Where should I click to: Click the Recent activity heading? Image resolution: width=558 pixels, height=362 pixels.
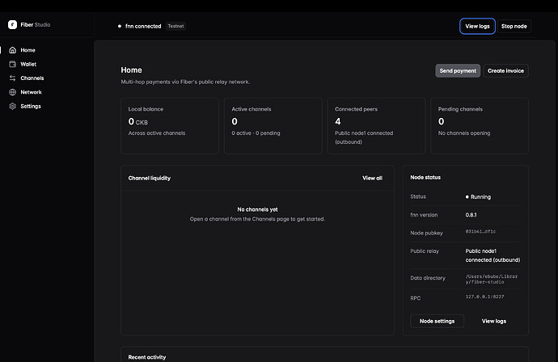pos(147,357)
